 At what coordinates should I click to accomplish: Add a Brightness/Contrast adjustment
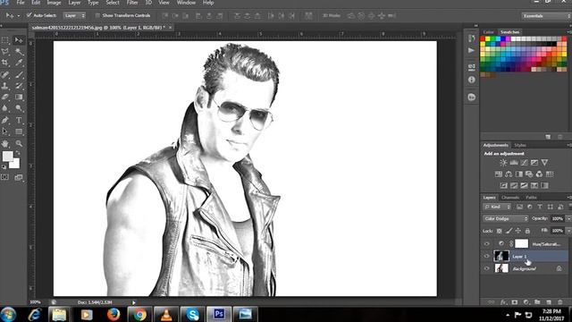503,163
